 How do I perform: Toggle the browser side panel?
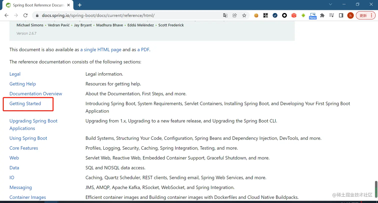coord(341,15)
